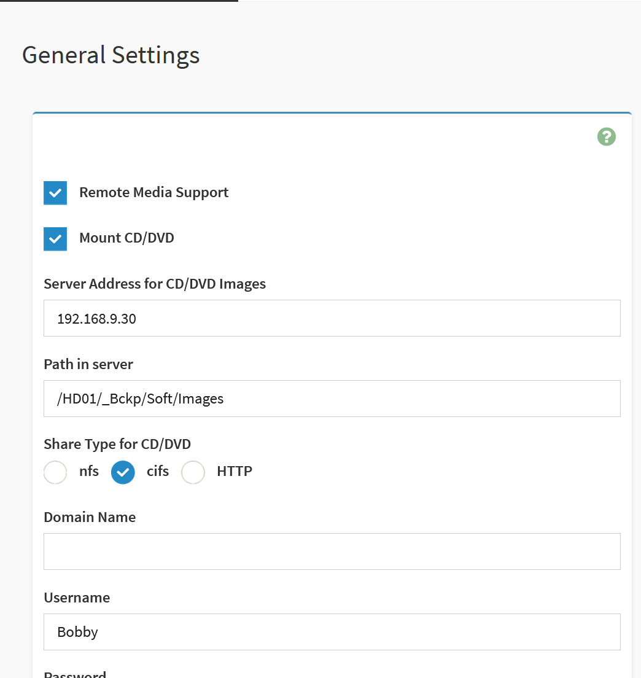Select the cifs share type radio button
This screenshot has width=641, height=678.
coord(123,472)
